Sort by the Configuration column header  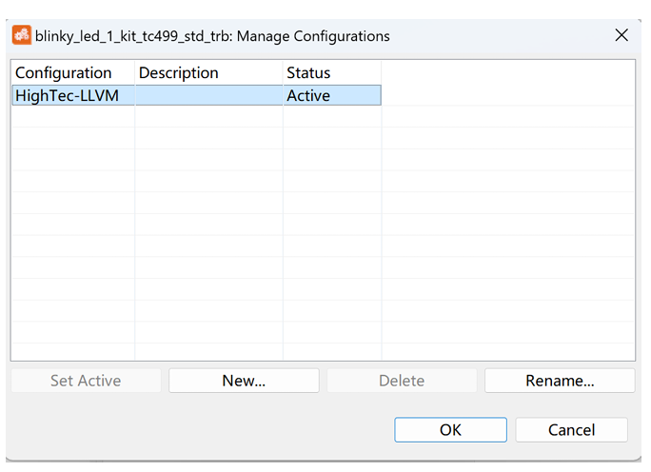pyautogui.click(x=64, y=72)
